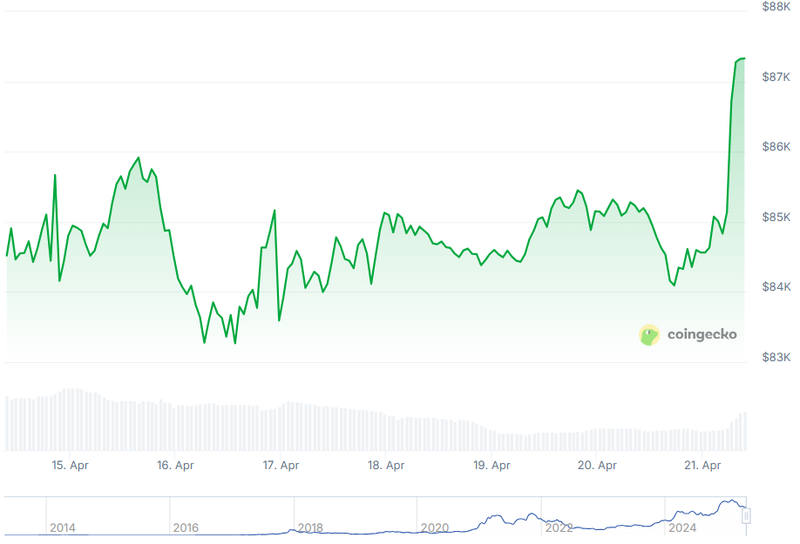Screen dimensions: 800x544
Task: Click the price line peak near $87K
Action: (x=741, y=58)
